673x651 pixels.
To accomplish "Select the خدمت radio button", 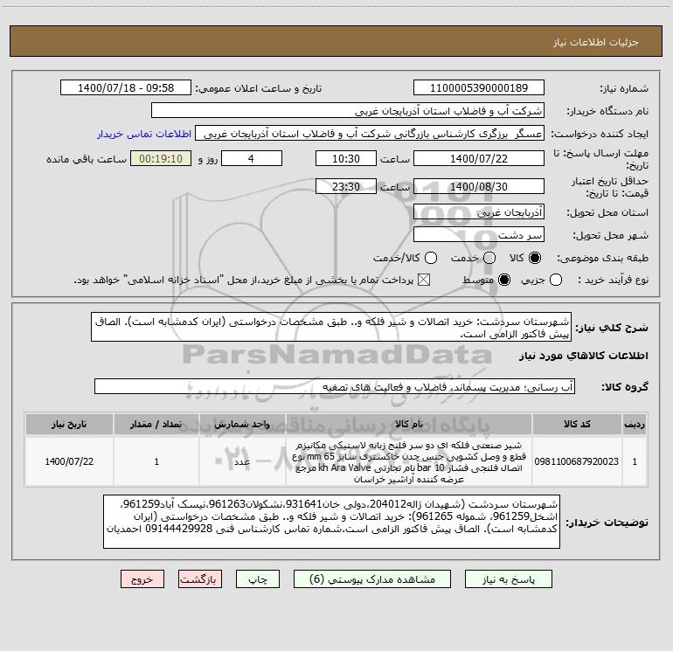I will 489,258.
